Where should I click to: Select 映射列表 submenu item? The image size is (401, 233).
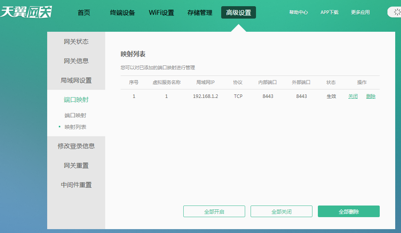coord(75,127)
